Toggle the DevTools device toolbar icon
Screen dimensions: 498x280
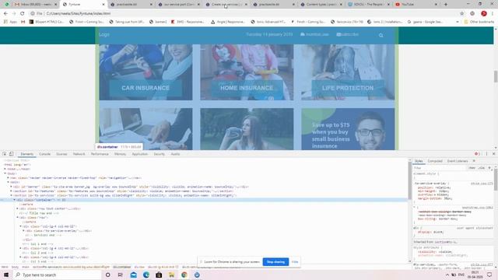click(11, 154)
